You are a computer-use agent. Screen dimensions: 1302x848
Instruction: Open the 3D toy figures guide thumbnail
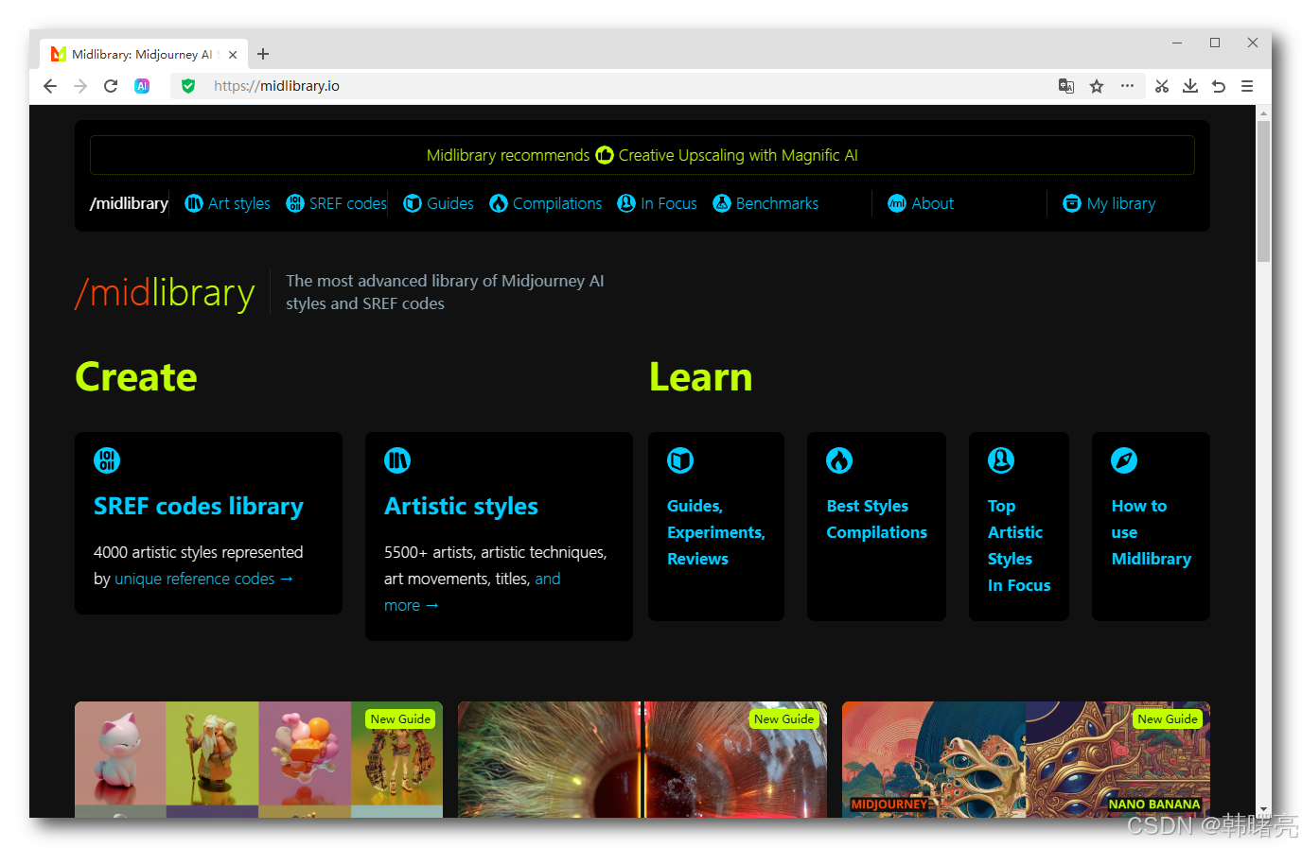[258, 759]
